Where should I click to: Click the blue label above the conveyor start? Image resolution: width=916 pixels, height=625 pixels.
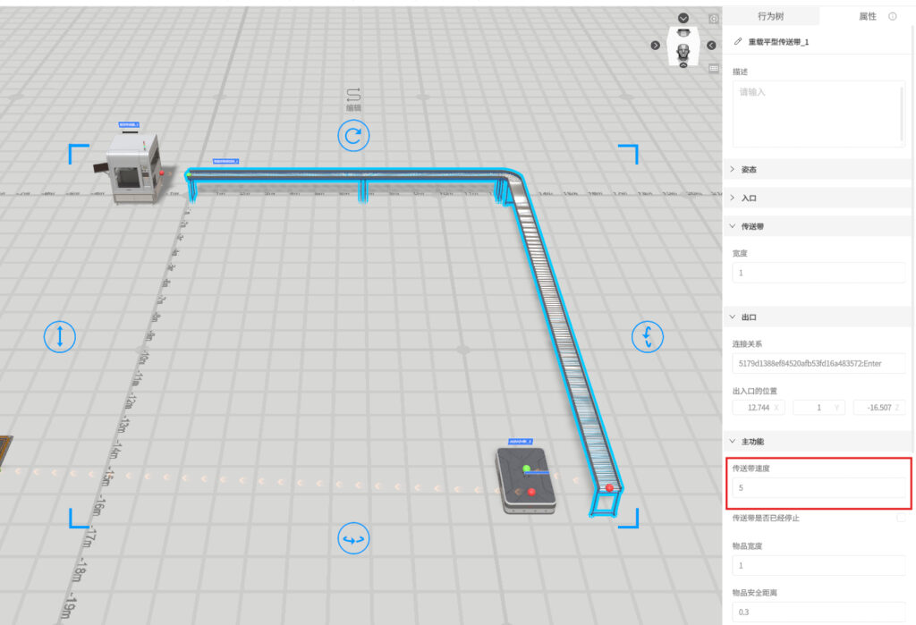225,161
